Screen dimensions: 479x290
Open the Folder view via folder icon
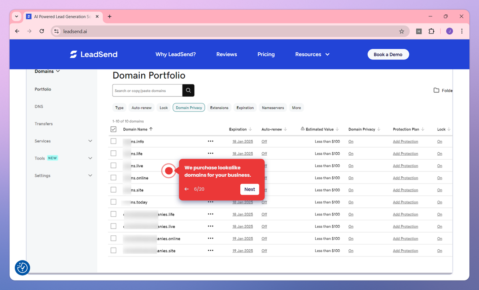pos(437,90)
